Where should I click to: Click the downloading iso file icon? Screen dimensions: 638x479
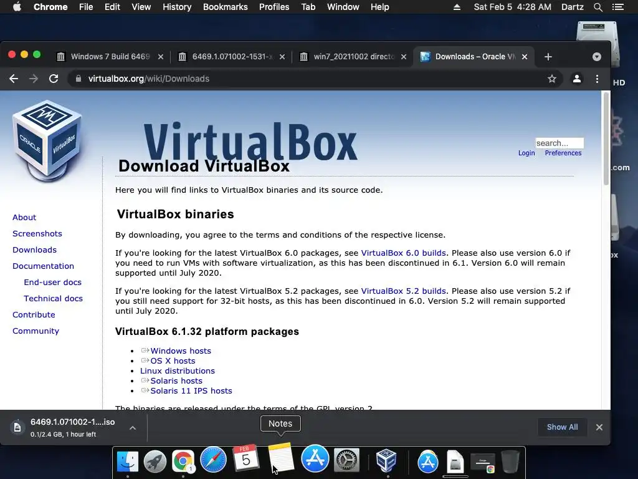(x=17, y=427)
